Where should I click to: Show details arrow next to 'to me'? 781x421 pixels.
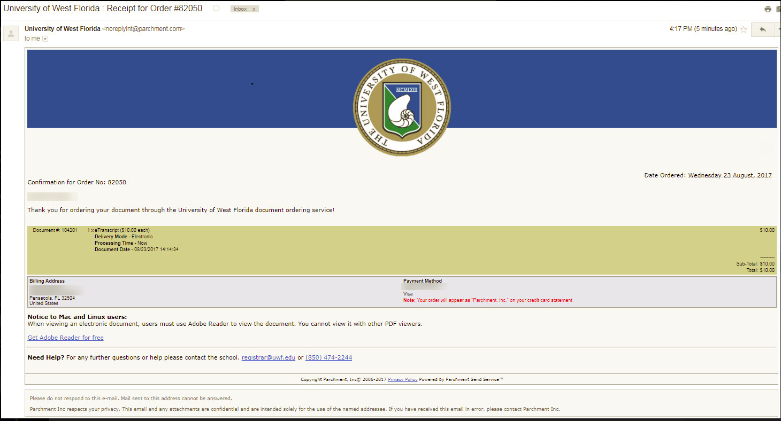click(45, 38)
